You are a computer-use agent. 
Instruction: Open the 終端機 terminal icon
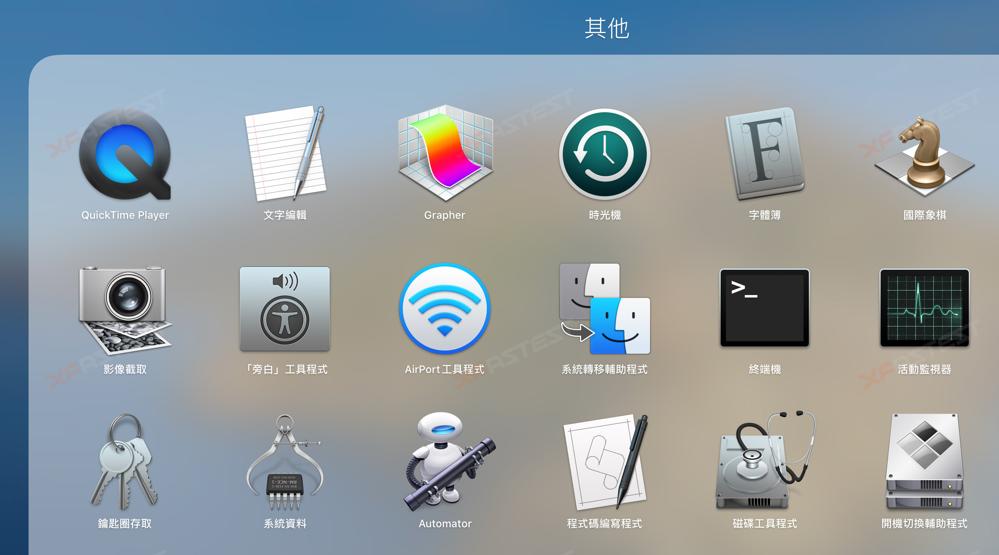[x=765, y=308]
